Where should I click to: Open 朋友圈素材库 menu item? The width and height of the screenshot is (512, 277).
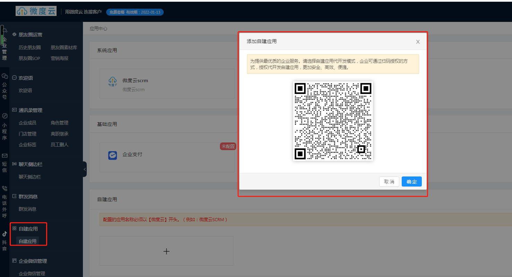[64, 47]
